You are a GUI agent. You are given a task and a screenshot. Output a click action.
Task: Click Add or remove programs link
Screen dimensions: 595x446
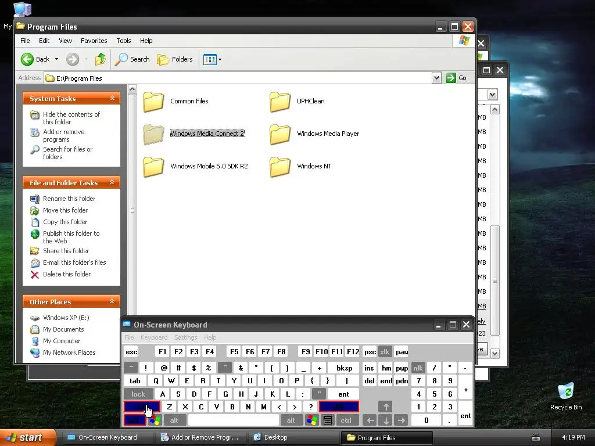64,135
